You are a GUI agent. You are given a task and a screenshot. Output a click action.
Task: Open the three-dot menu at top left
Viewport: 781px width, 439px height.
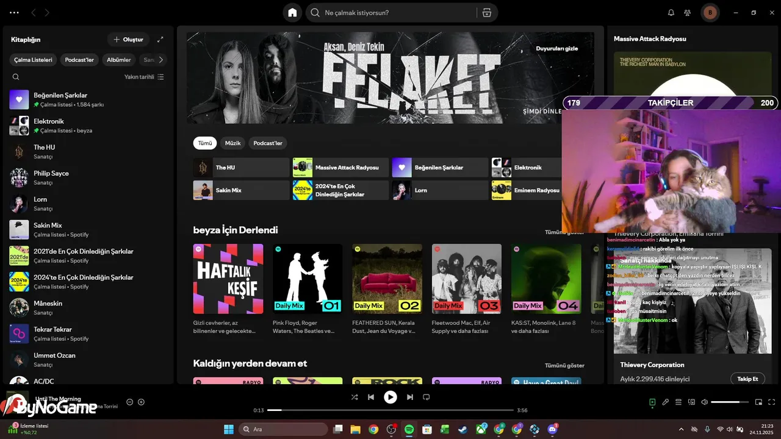click(x=14, y=13)
